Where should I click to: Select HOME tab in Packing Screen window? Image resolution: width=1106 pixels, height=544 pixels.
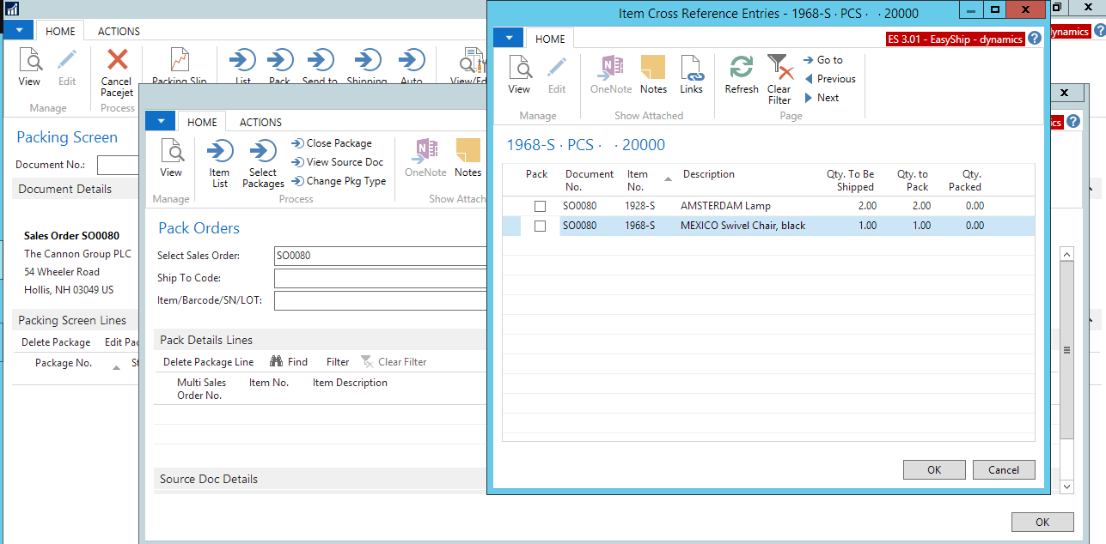(x=60, y=31)
